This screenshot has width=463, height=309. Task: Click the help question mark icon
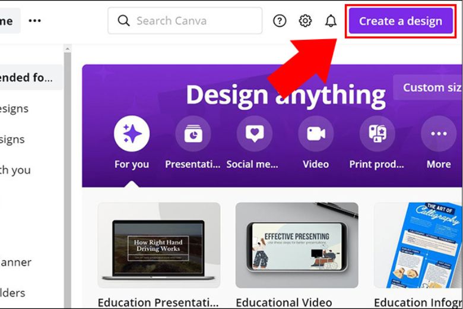(280, 21)
